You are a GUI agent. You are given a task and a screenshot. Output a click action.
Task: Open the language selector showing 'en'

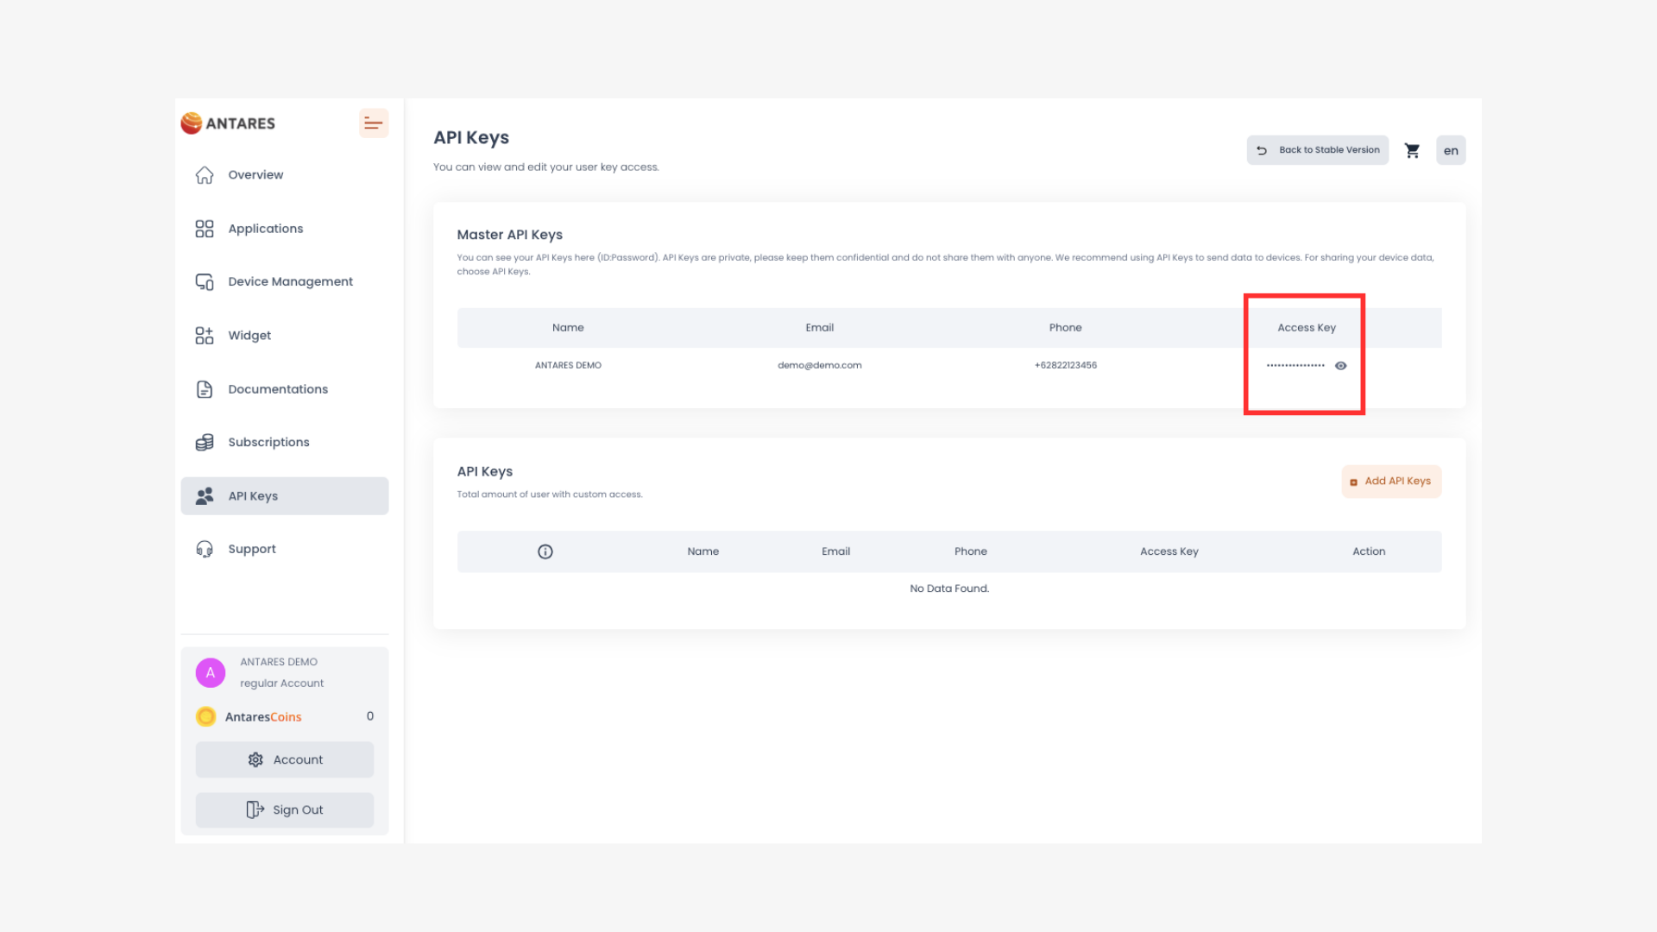(1451, 150)
